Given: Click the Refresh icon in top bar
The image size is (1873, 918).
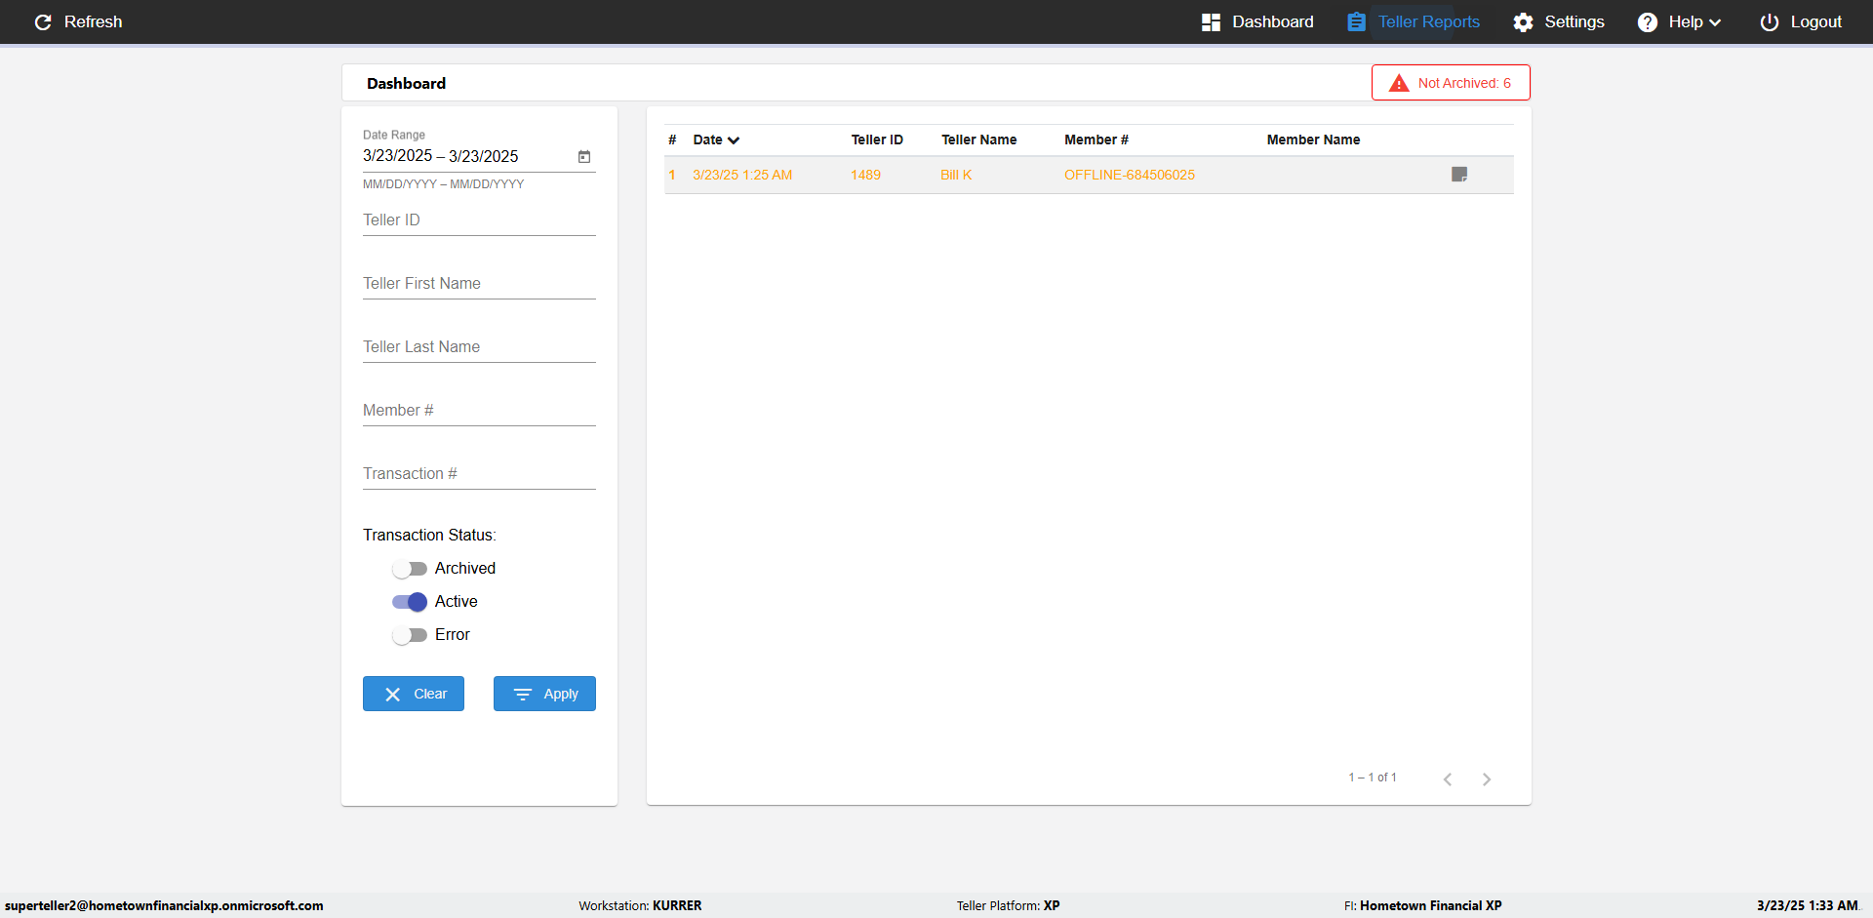Looking at the screenshot, I should pyautogui.click(x=43, y=21).
